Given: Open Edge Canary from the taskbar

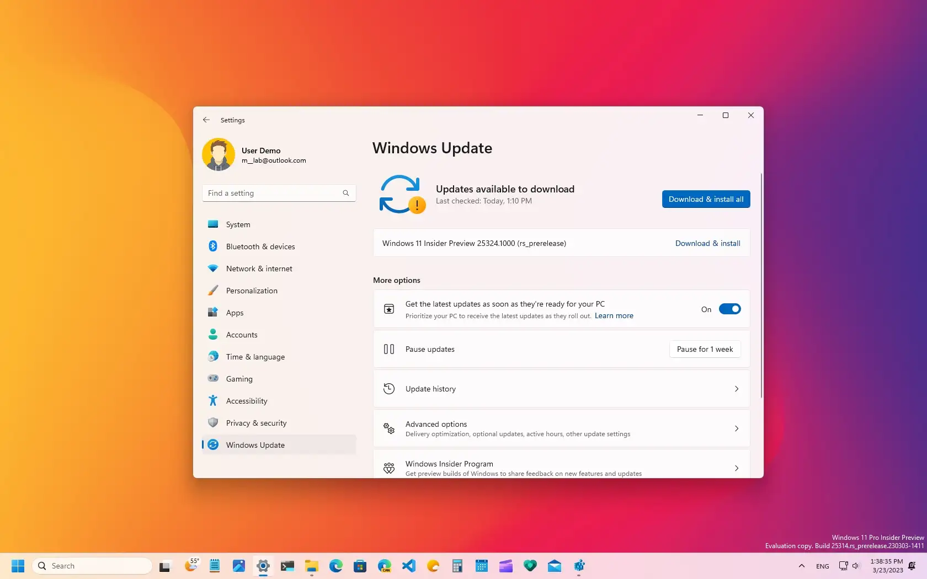Looking at the screenshot, I should [385, 566].
